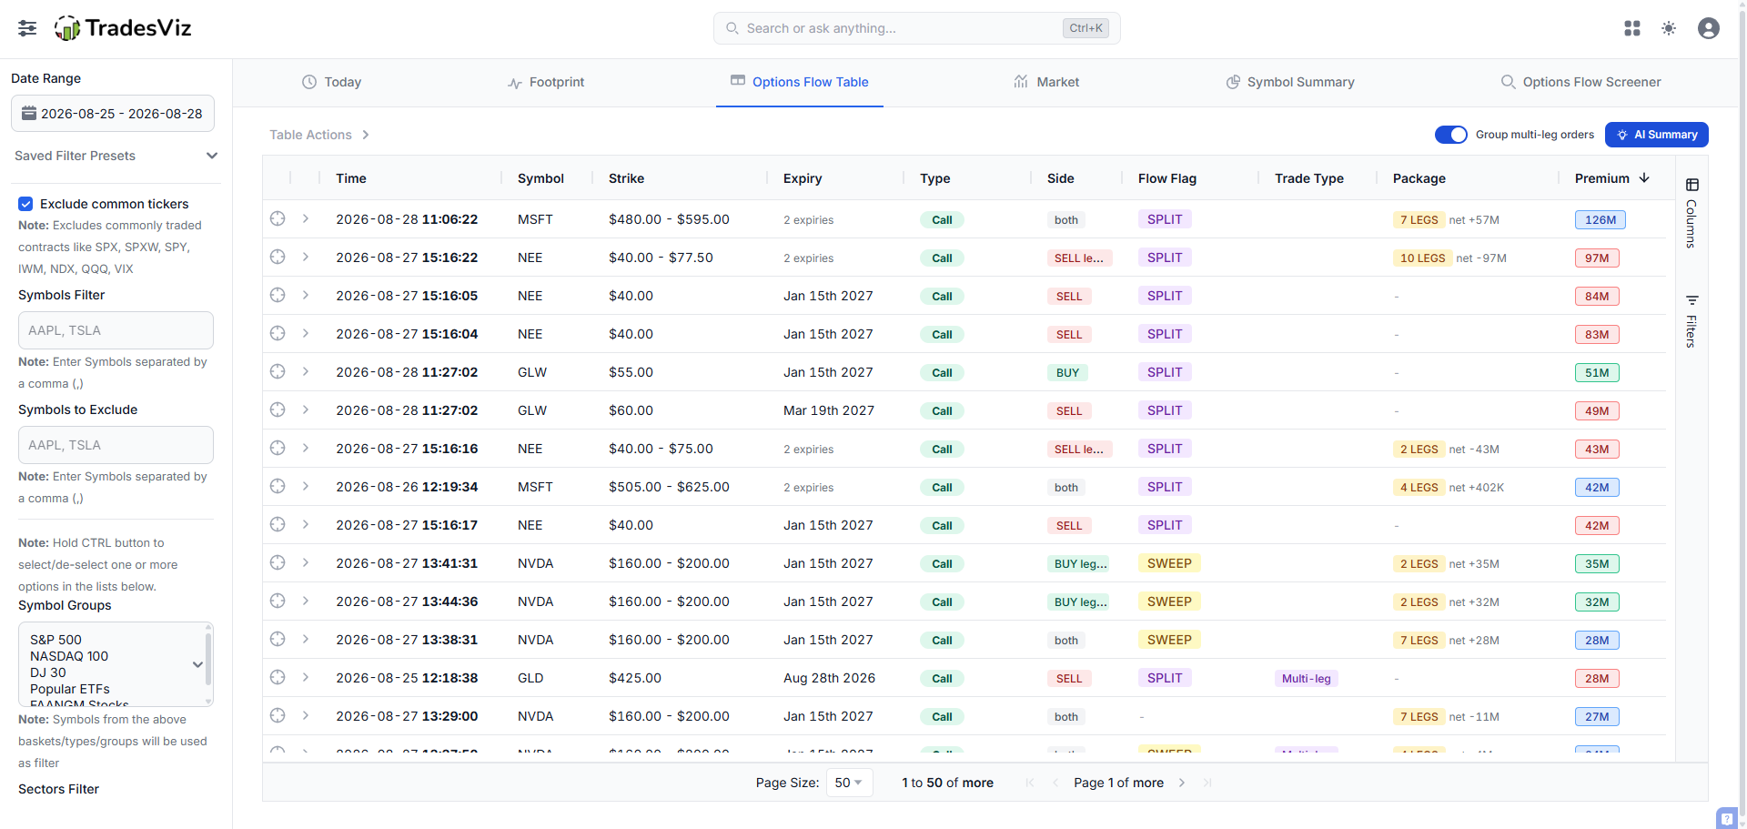Click the TradesViz logo

pyautogui.click(x=123, y=28)
